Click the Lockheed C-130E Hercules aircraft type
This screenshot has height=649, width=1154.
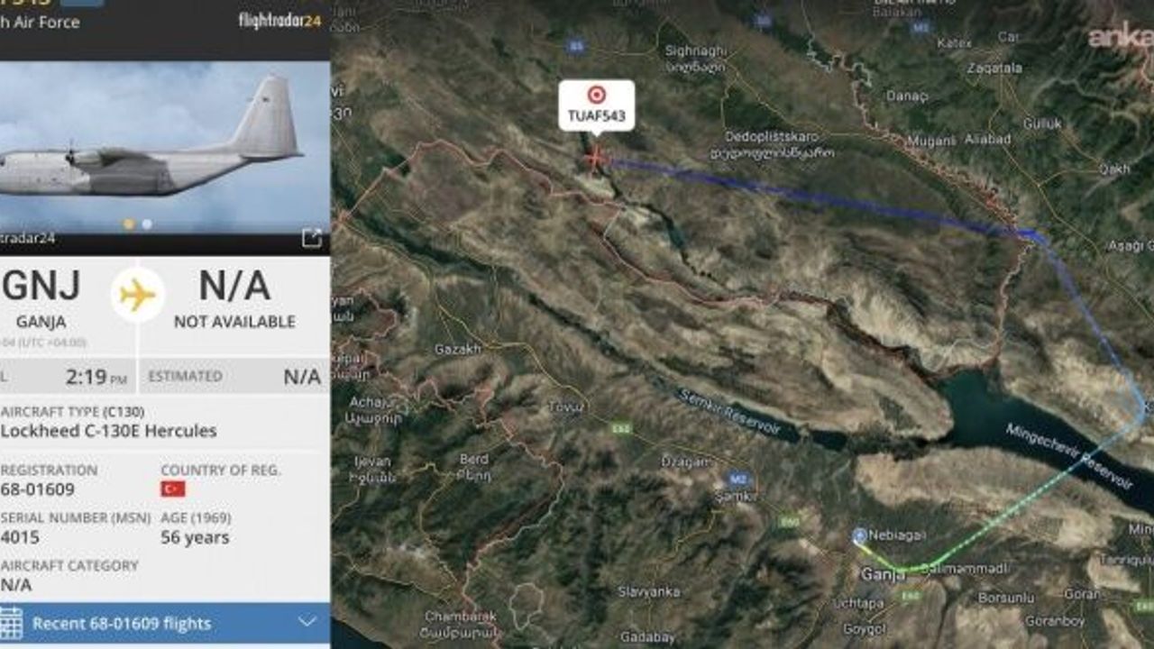click(108, 431)
